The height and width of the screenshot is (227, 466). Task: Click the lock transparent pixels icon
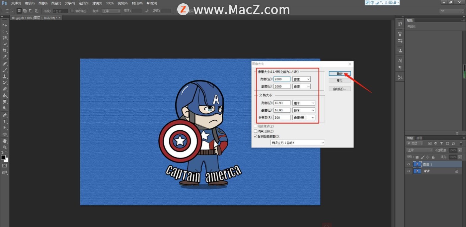[417, 157]
